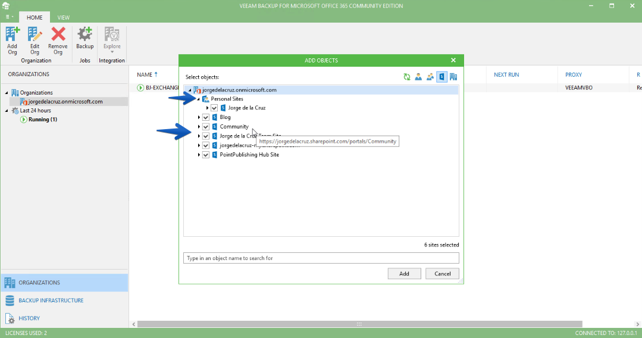
Task: Refresh the objects list in the dialog
Action: point(406,77)
